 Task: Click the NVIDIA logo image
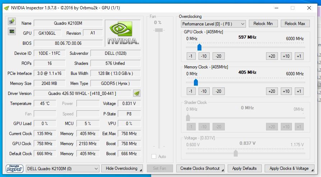(123, 33)
